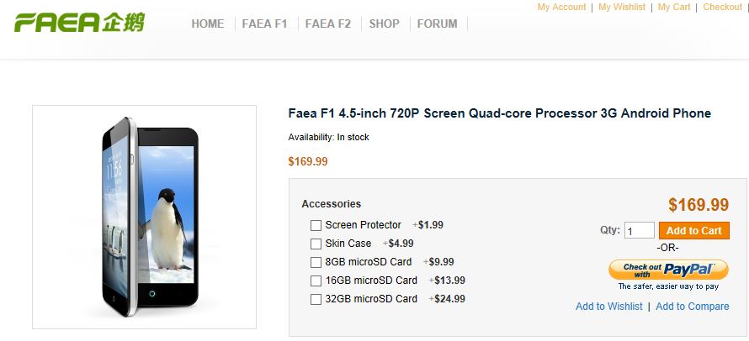
Task: Navigate to the FAEA F2 menu
Action: pos(328,24)
